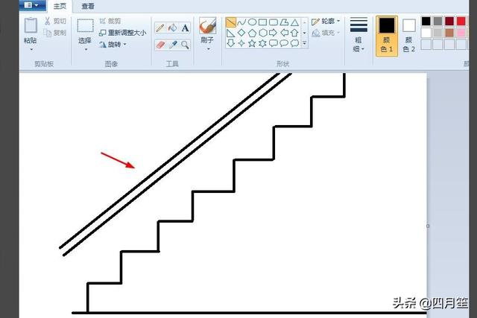The image size is (477, 318).
Task: Pick the Color picker eyedropper tool
Action: click(x=173, y=45)
